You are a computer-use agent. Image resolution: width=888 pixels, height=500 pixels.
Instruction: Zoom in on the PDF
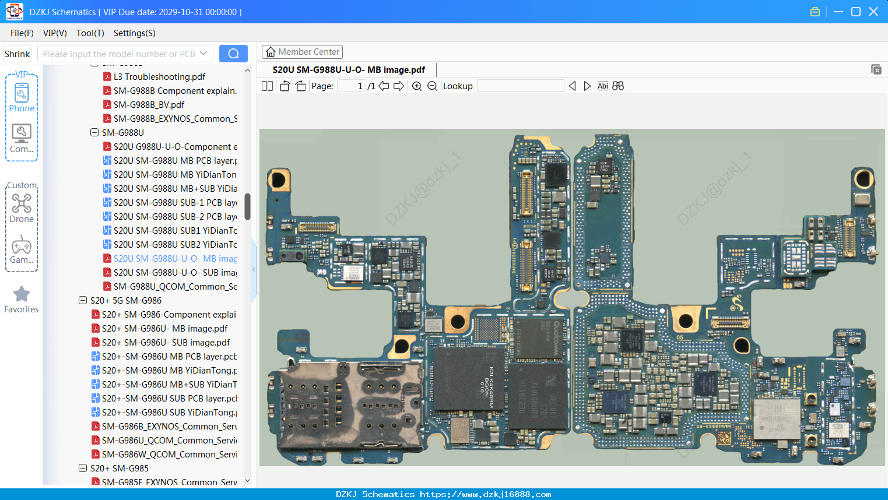417,86
